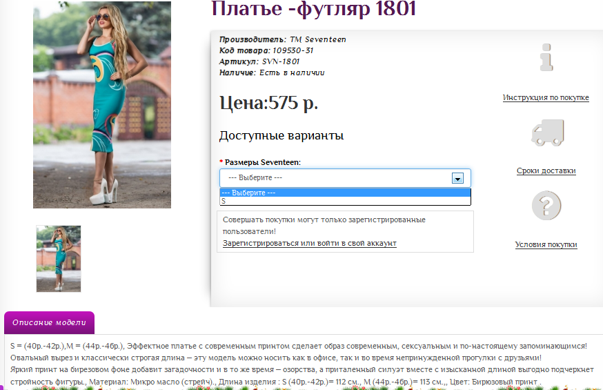This screenshot has width=603, height=390.
Task: Open the Сроки доставки link
Action: pyautogui.click(x=546, y=170)
